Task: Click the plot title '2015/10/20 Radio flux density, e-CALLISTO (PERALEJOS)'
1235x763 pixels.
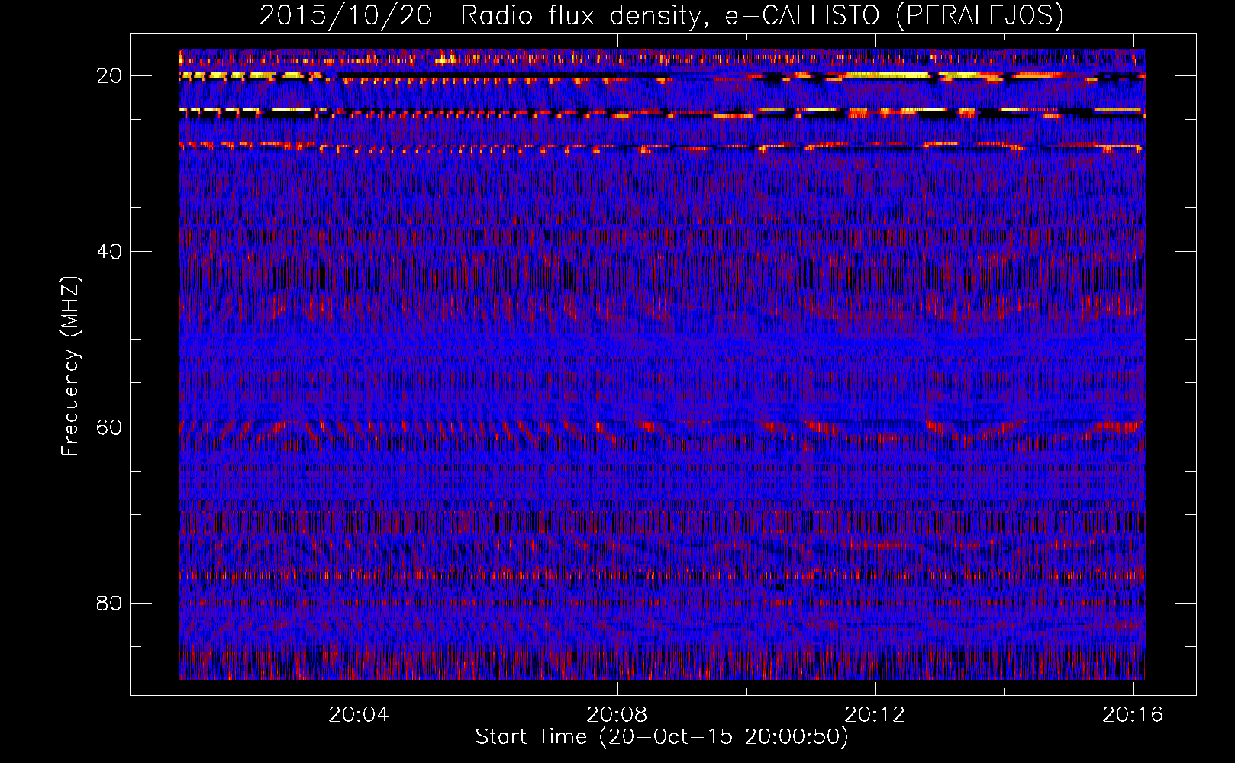Action: coord(662,16)
